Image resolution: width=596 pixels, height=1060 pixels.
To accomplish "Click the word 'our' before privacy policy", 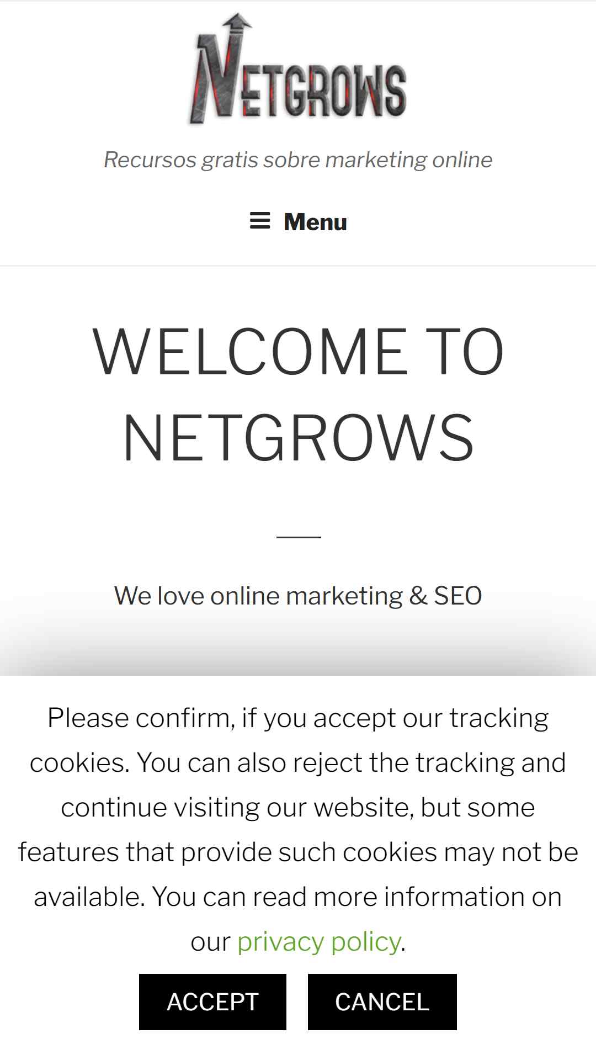I will [x=210, y=942].
